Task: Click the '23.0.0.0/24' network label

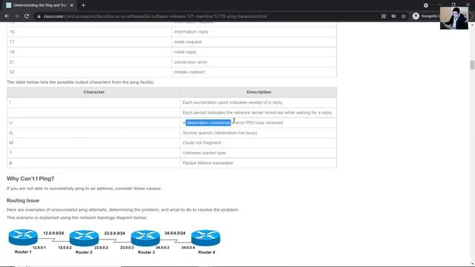Action: click(x=115, y=233)
